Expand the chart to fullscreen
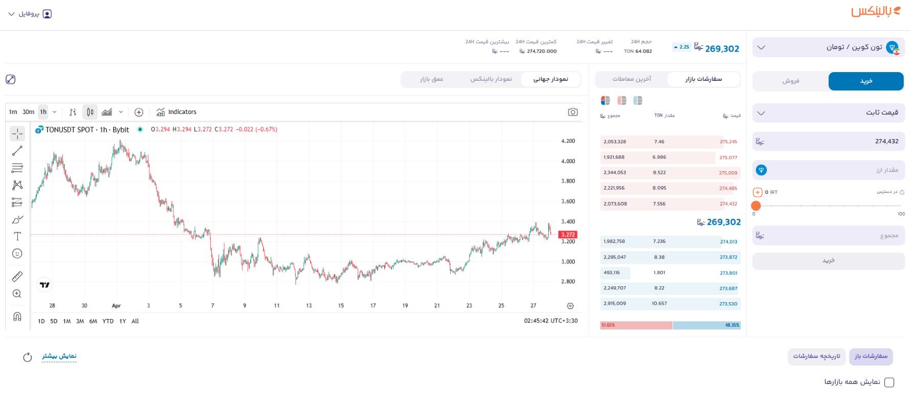The height and width of the screenshot is (409, 911). (x=11, y=79)
